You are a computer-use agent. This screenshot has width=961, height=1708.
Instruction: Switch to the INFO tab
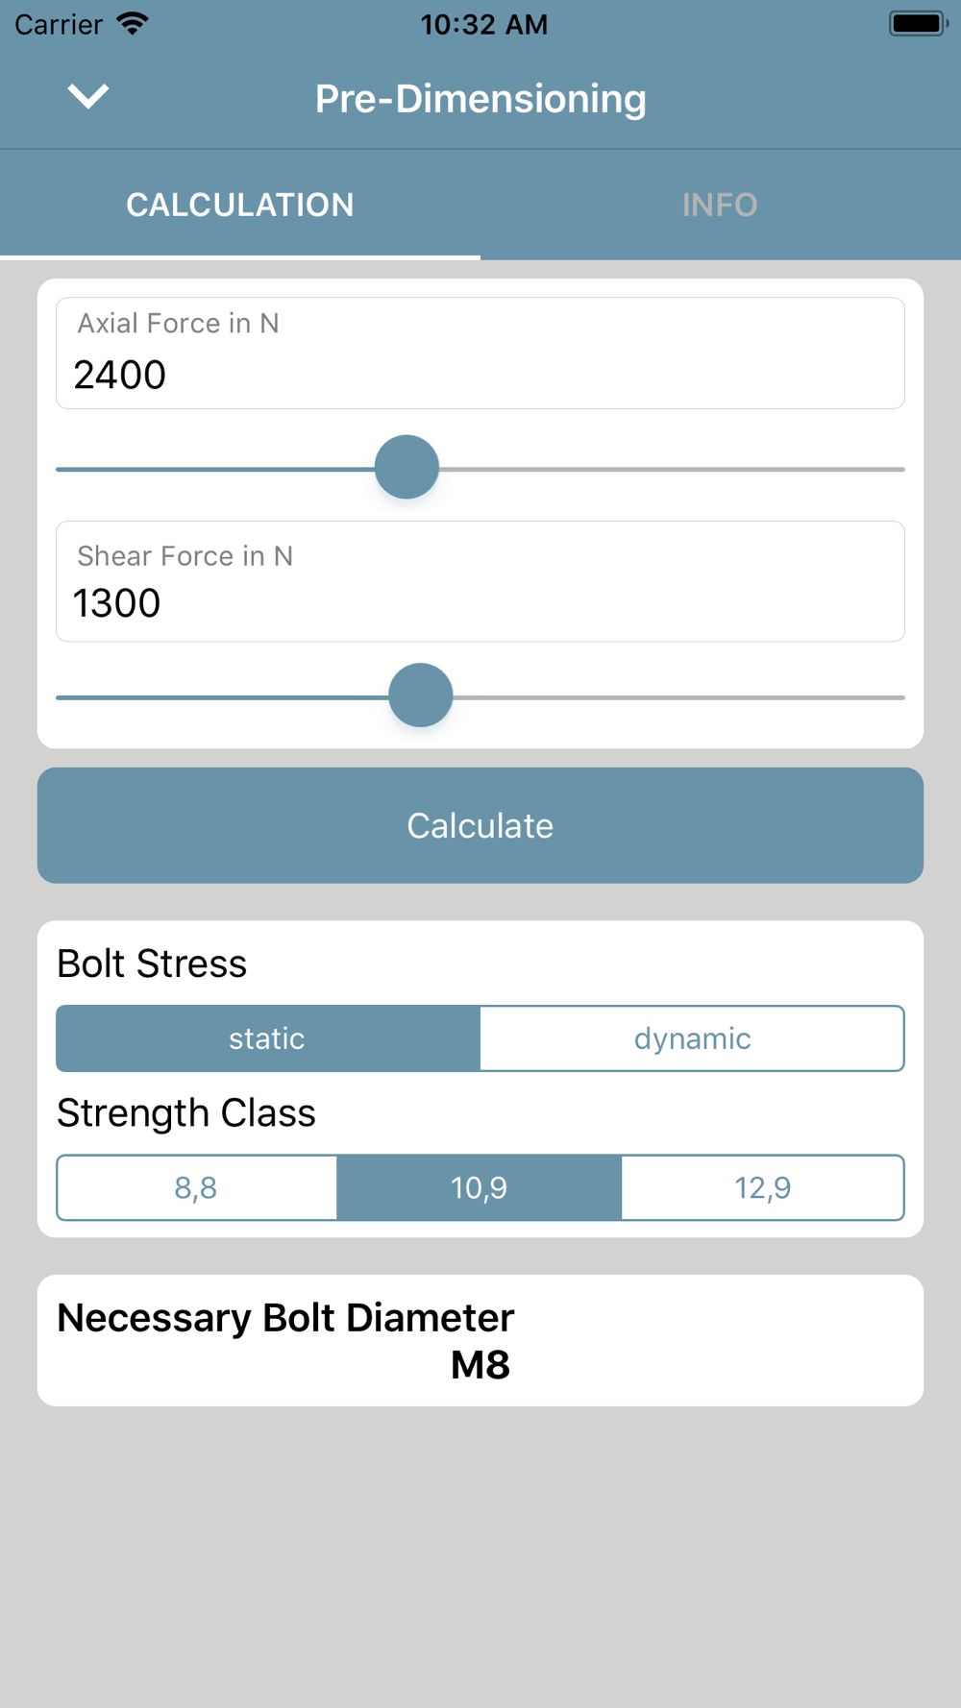tap(720, 205)
